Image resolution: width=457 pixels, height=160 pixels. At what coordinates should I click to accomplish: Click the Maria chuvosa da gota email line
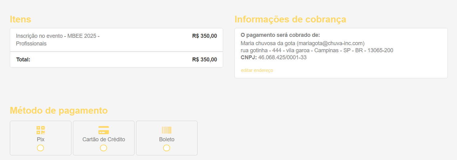tap(303, 43)
